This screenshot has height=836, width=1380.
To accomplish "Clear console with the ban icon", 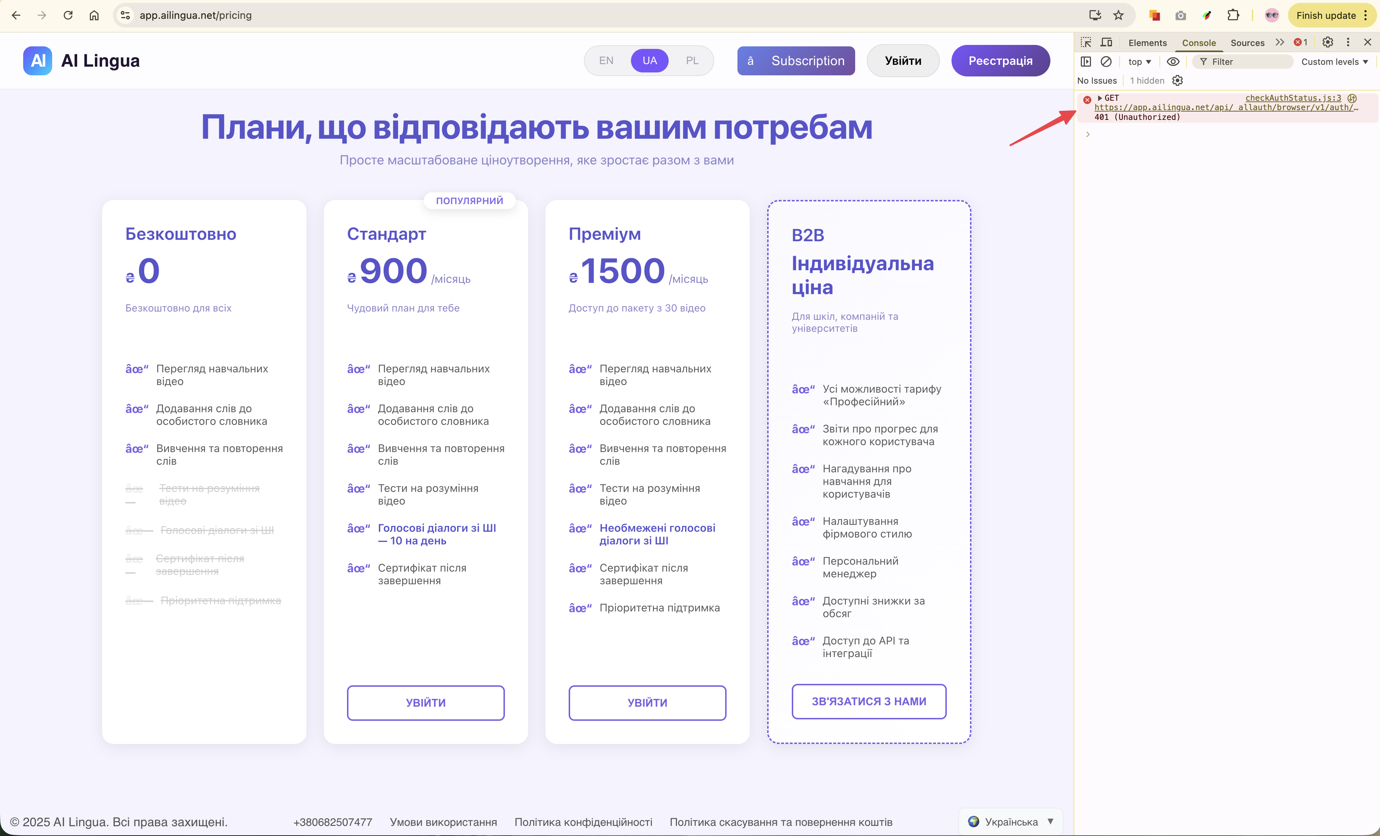I will point(1105,62).
